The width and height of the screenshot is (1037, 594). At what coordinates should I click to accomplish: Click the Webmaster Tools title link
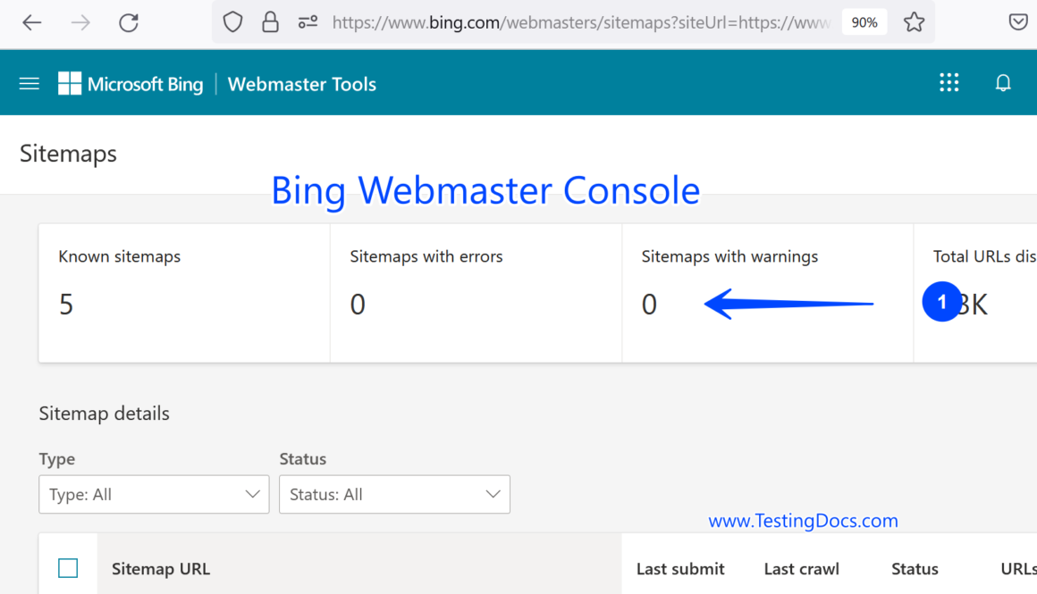click(302, 84)
